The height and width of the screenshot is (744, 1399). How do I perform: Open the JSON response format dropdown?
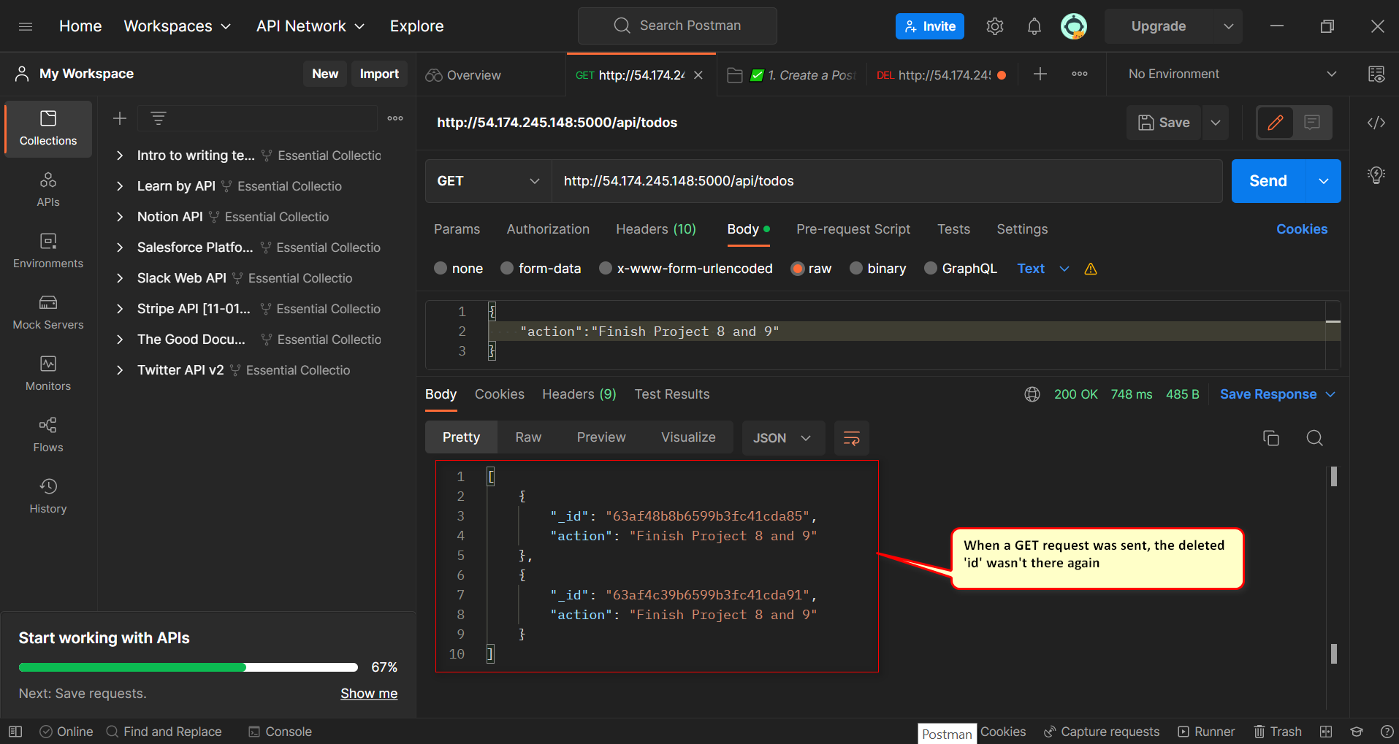(x=783, y=438)
